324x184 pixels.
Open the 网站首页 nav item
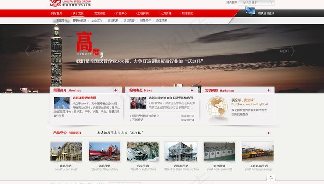(x=56, y=13)
